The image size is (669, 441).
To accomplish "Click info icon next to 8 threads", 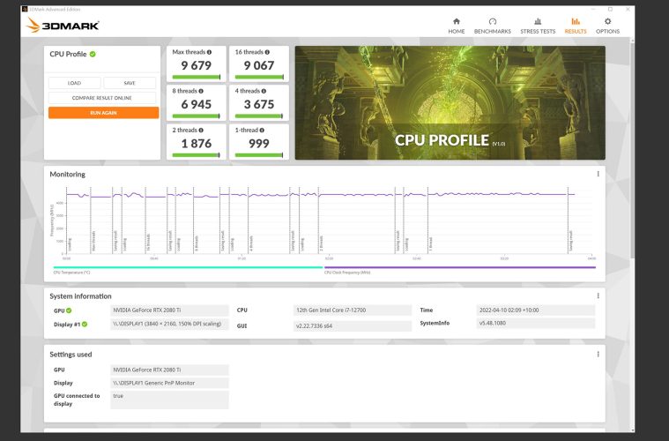I will [x=201, y=91].
